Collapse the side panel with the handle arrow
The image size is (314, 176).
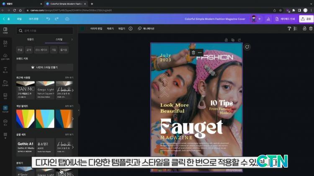78,110
